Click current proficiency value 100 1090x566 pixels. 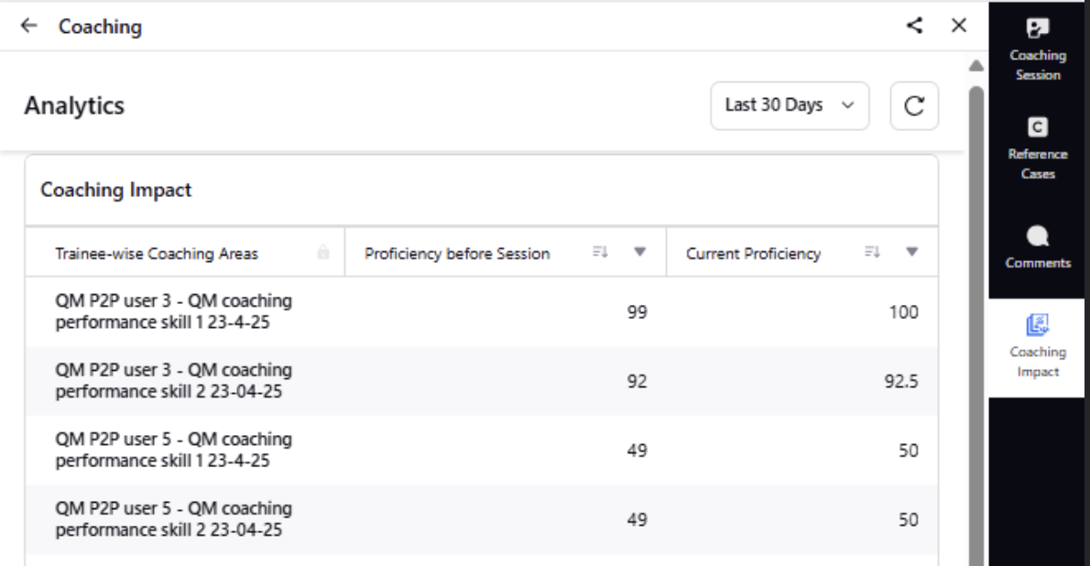[x=904, y=312]
